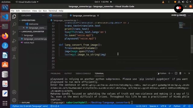Click the Python interpreter in status bar
193x108 pixels.
point(30,106)
